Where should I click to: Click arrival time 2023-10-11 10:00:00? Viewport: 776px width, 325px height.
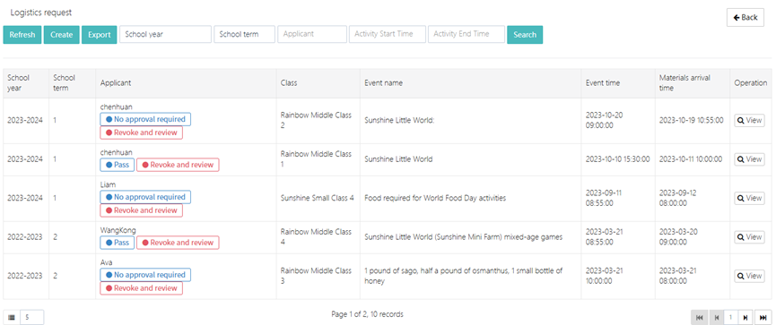coord(692,159)
